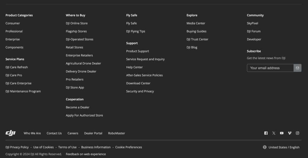Open Business Information link
Image resolution: width=308 pixels, height=158 pixels.
click(96, 147)
